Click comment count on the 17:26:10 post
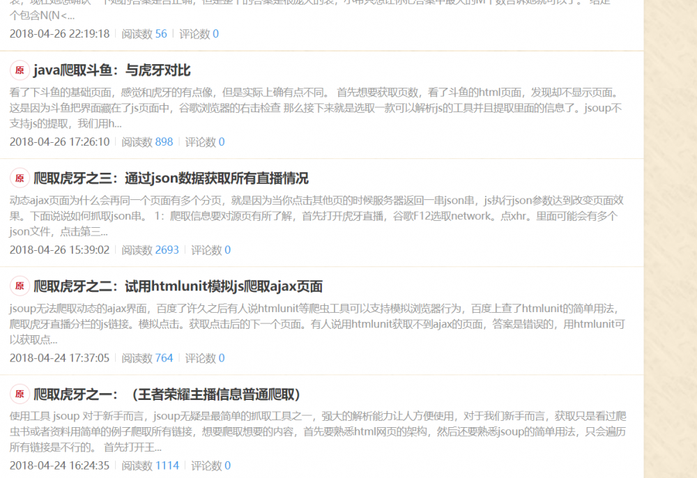The width and height of the screenshot is (697, 478). click(x=222, y=141)
